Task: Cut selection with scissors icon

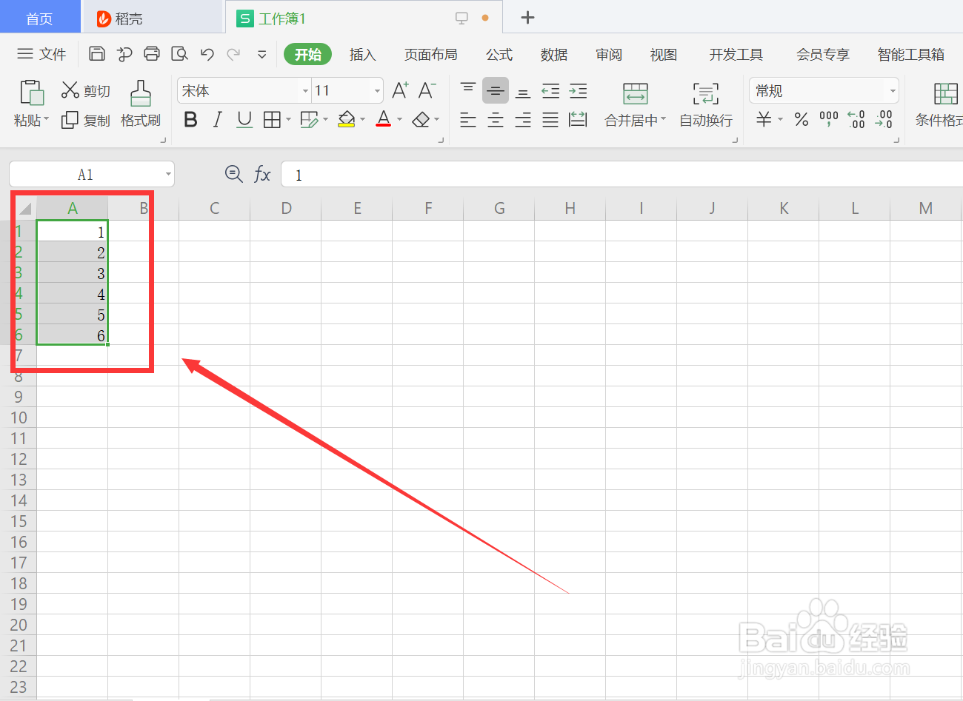Action: (x=70, y=90)
